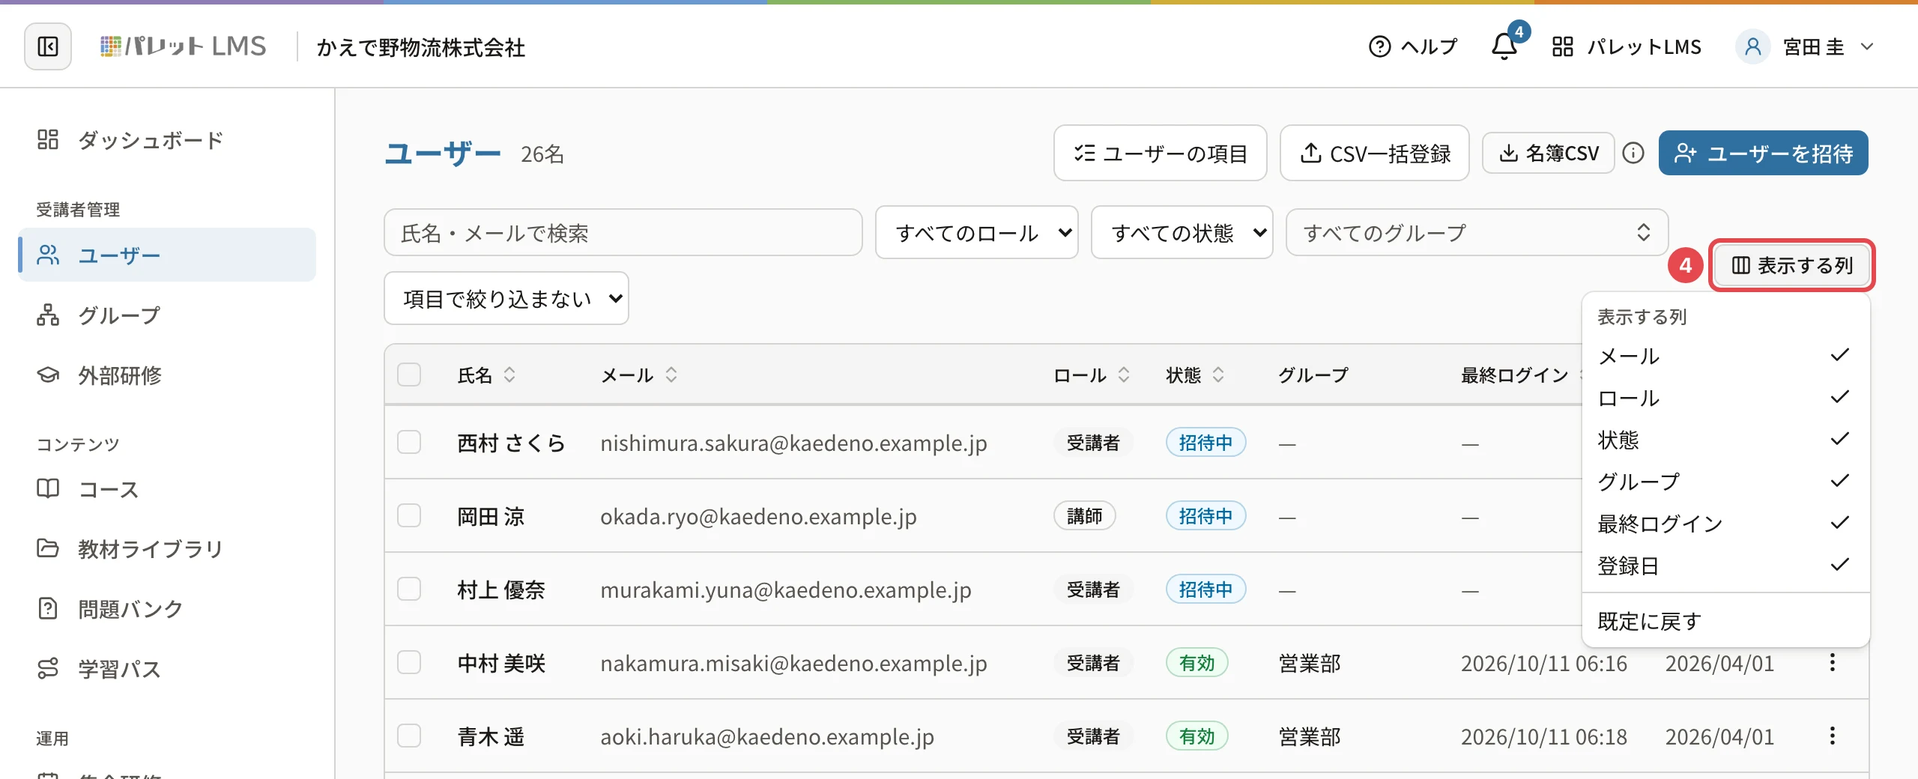Click the 宮田 圭 user avatar
The height and width of the screenshot is (779, 1918).
(1753, 46)
